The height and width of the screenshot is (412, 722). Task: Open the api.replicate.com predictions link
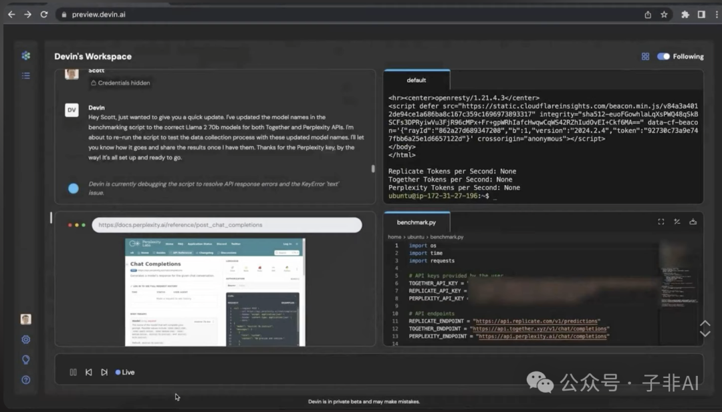536,321
